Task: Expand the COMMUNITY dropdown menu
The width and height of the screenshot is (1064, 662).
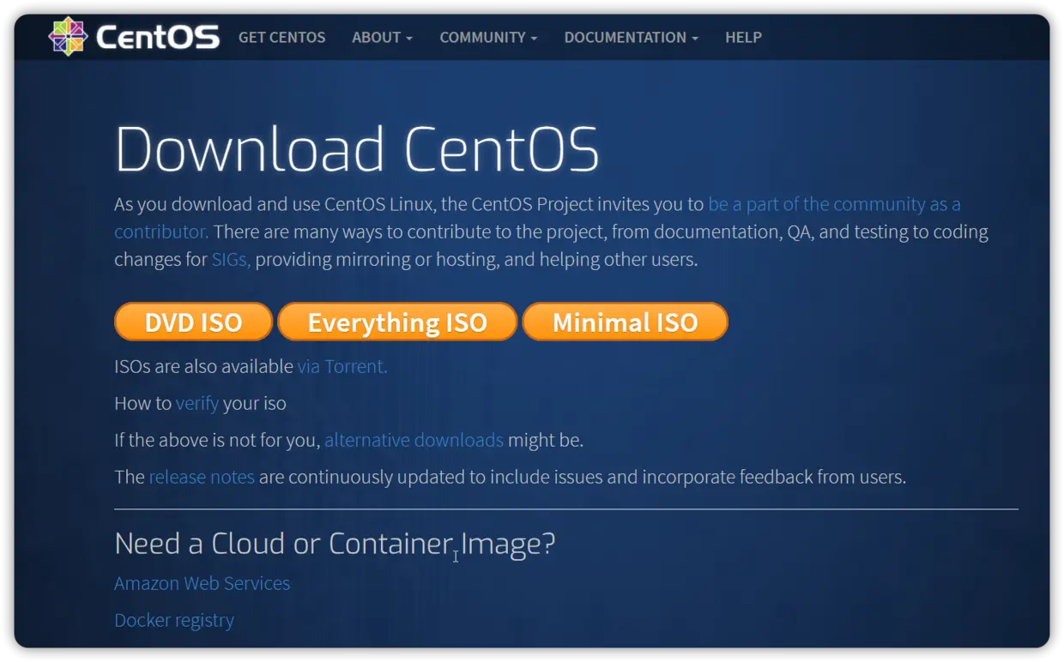Action: 488,38
